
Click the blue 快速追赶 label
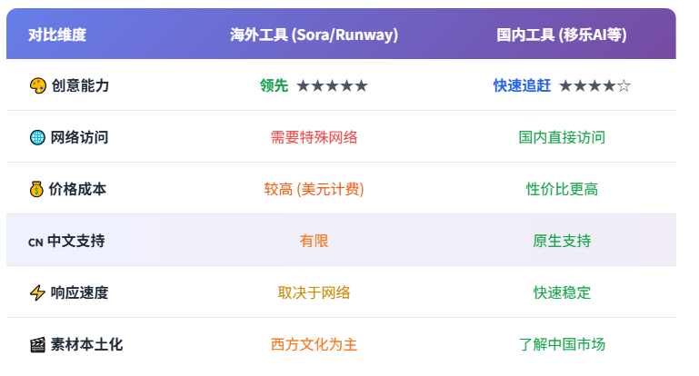coord(523,85)
